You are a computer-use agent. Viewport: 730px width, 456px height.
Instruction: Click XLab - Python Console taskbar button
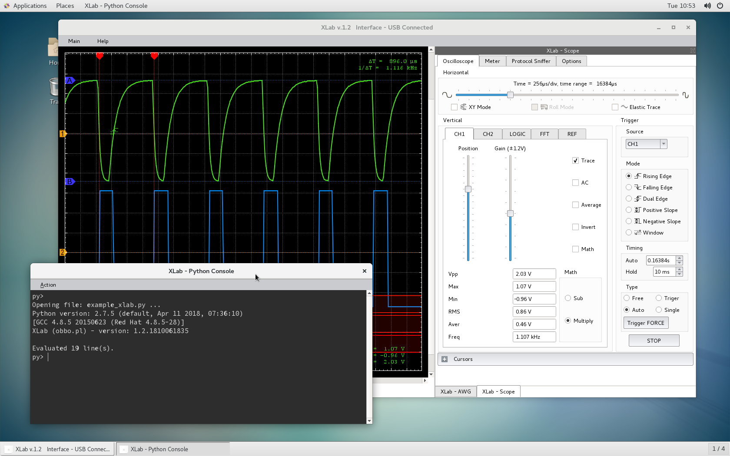pyautogui.click(x=173, y=449)
